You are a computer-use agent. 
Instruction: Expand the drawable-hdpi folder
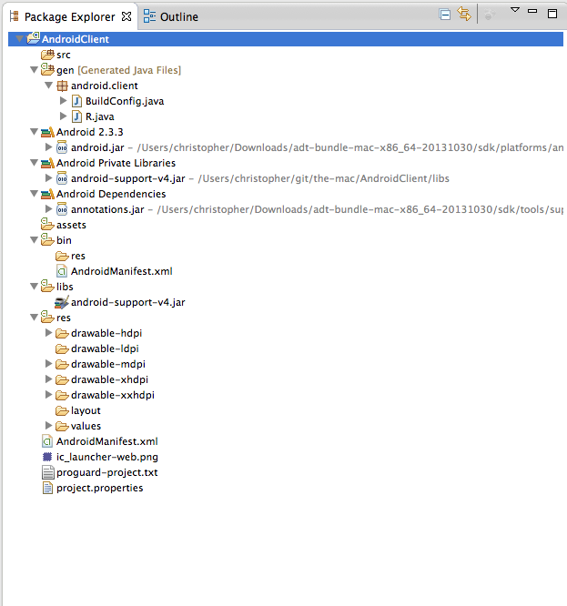[49, 333]
